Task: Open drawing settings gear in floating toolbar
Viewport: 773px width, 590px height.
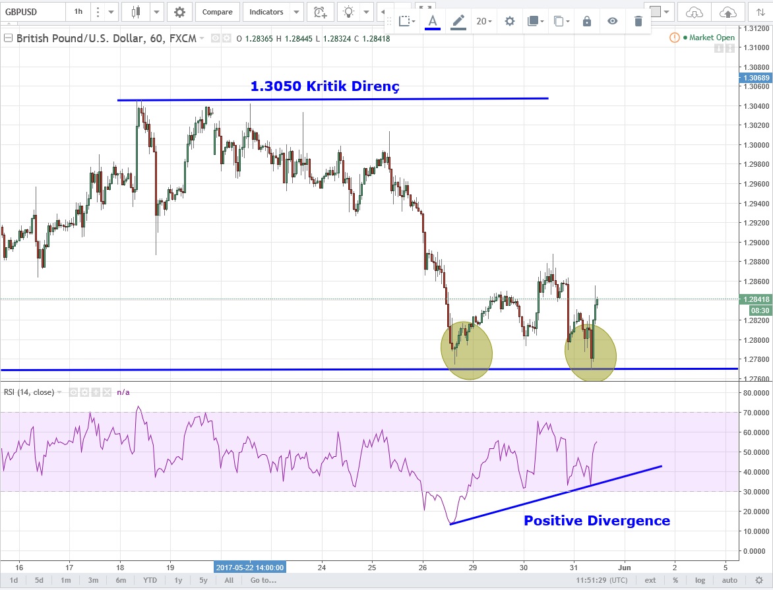Action: [x=510, y=21]
